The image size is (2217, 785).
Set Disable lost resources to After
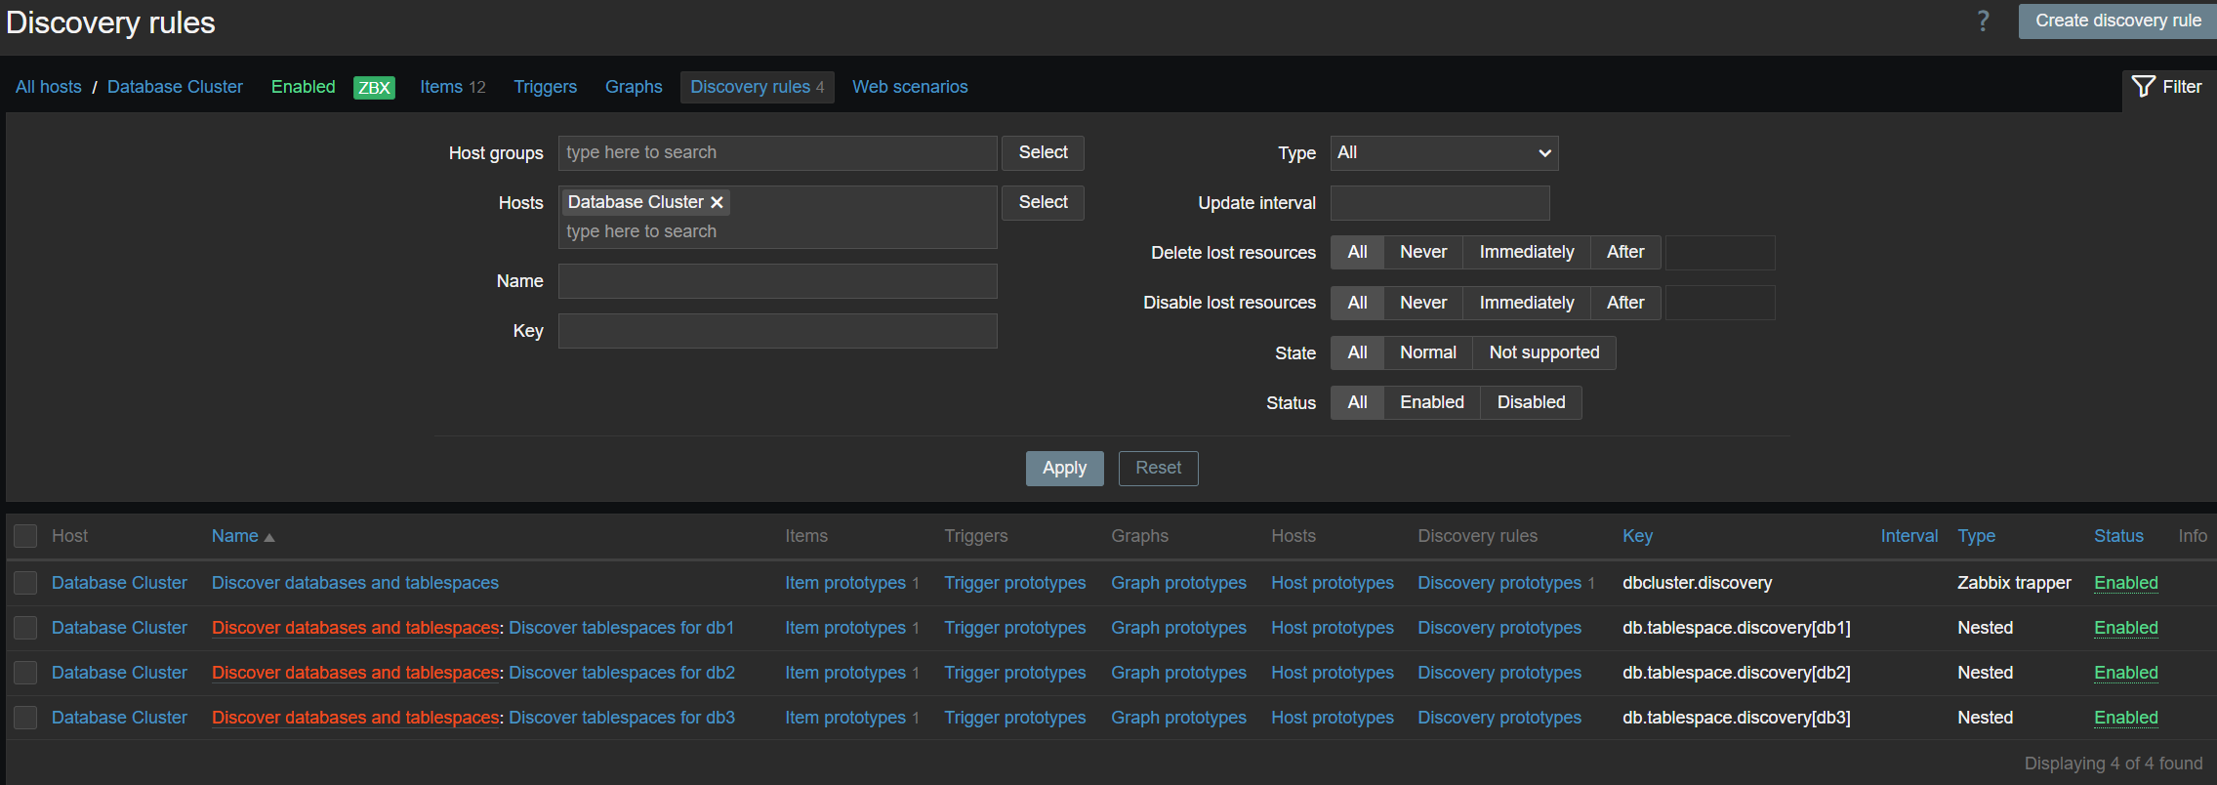pyautogui.click(x=1625, y=303)
